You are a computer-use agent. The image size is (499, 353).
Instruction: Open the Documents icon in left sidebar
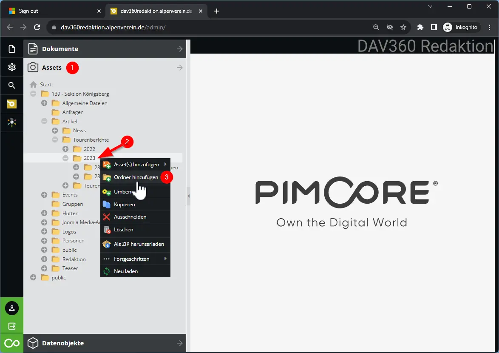click(11, 49)
